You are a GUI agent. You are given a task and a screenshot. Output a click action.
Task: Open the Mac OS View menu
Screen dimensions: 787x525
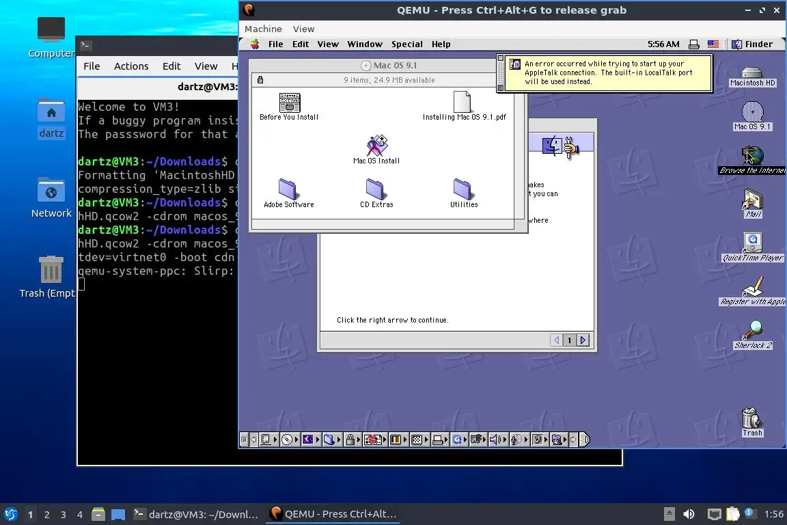click(328, 44)
